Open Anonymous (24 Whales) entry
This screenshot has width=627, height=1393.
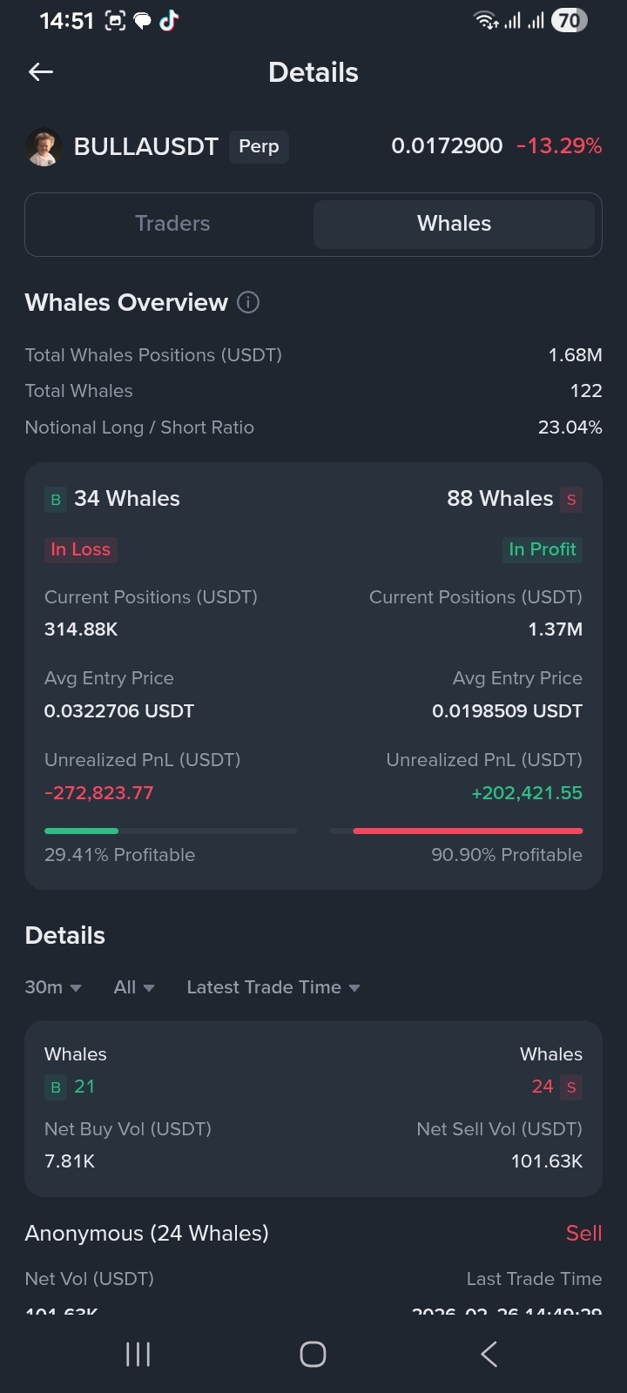tap(313, 1234)
